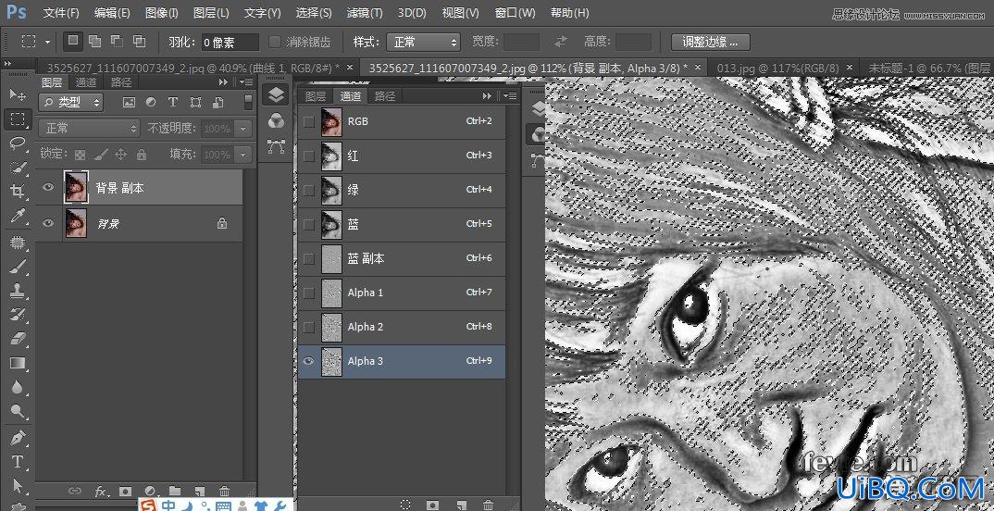The height and width of the screenshot is (511, 994).
Task: Select the Path Selection tool
Action: click(x=18, y=486)
